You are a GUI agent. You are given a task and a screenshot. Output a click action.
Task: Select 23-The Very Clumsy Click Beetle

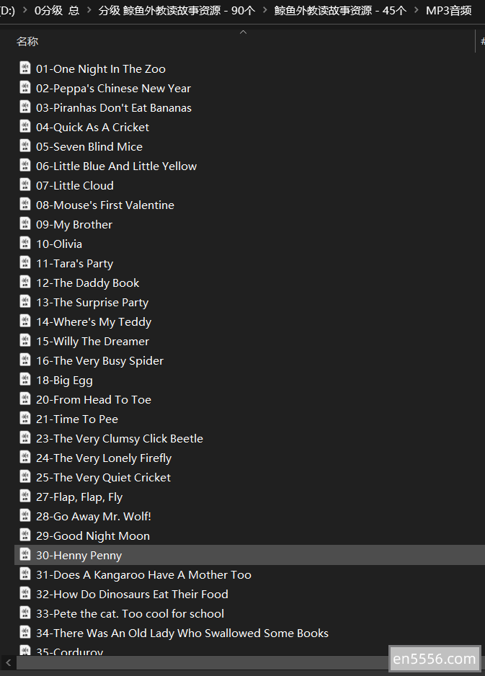[x=120, y=438]
